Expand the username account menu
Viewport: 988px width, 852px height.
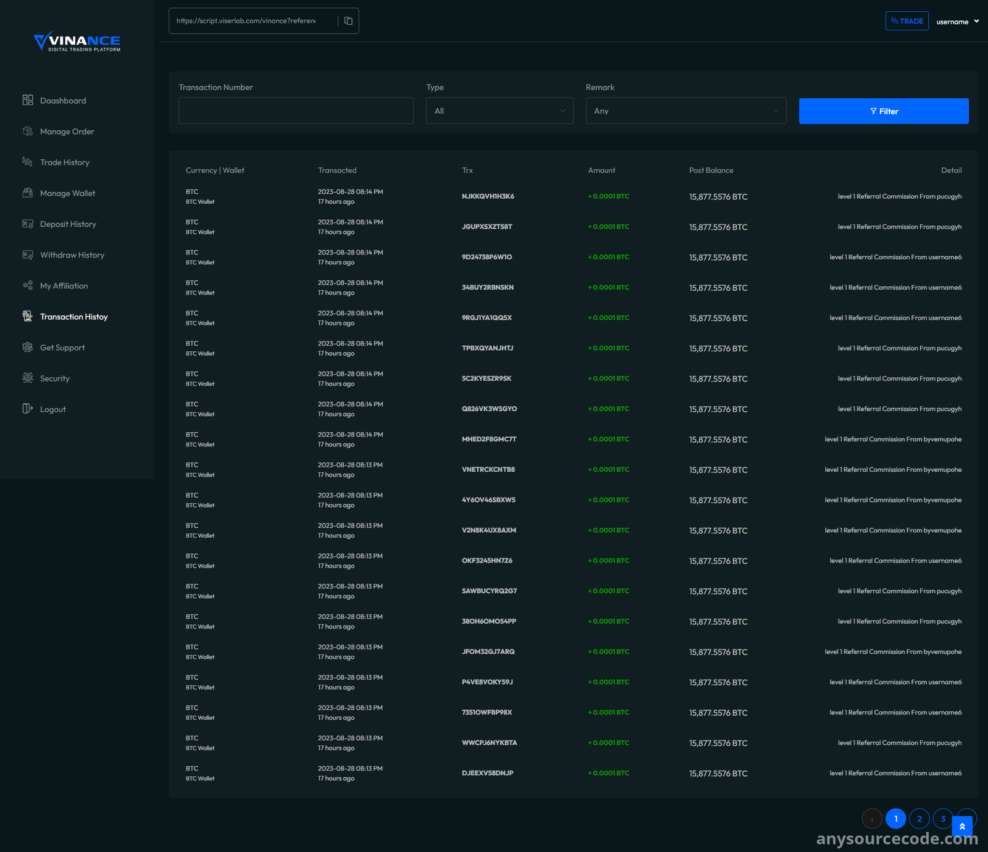[x=958, y=22]
